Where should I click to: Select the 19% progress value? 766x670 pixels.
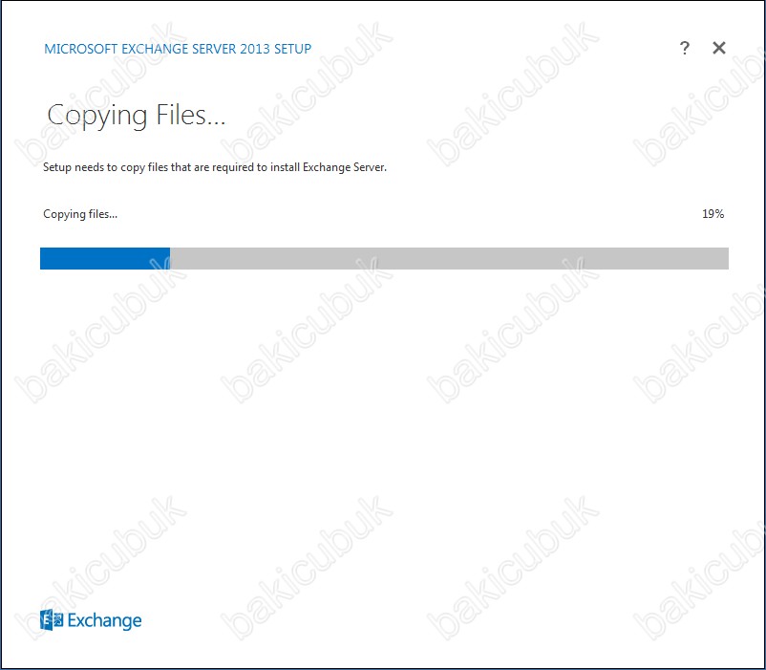click(x=713, y=214)
